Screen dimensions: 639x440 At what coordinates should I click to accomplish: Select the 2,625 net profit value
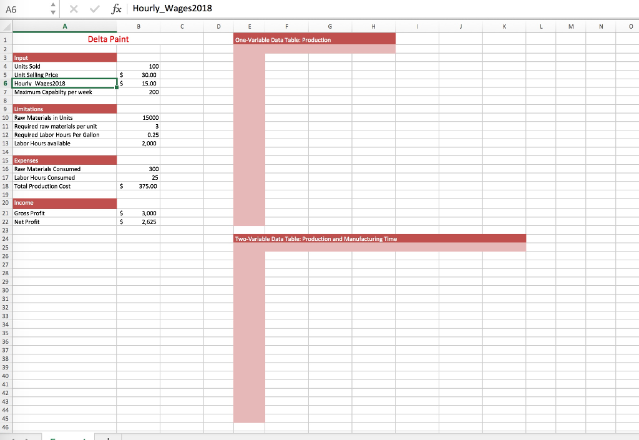(x=139, y=222)
